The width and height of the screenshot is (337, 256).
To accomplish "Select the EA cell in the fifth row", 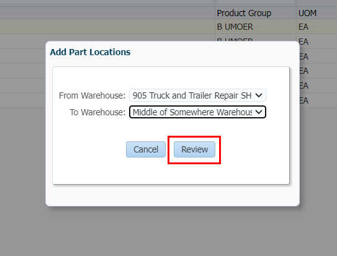I will pos(304,86).
